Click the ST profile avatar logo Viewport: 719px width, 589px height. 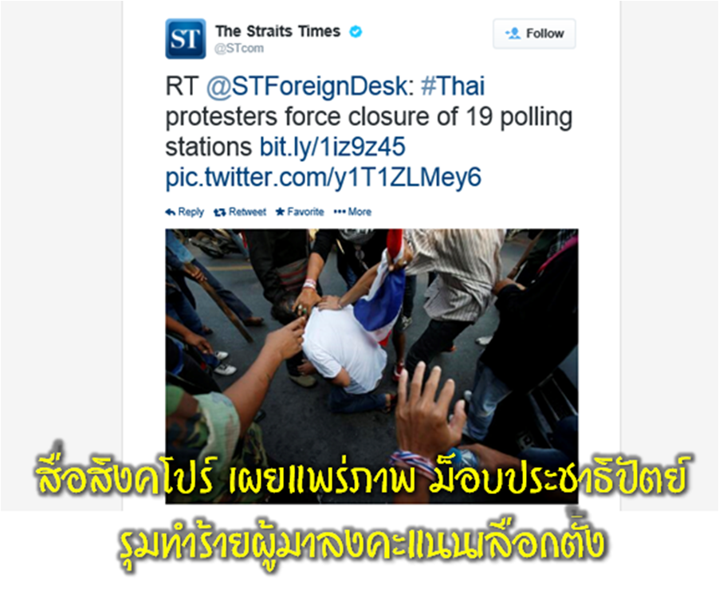(185, 38)
